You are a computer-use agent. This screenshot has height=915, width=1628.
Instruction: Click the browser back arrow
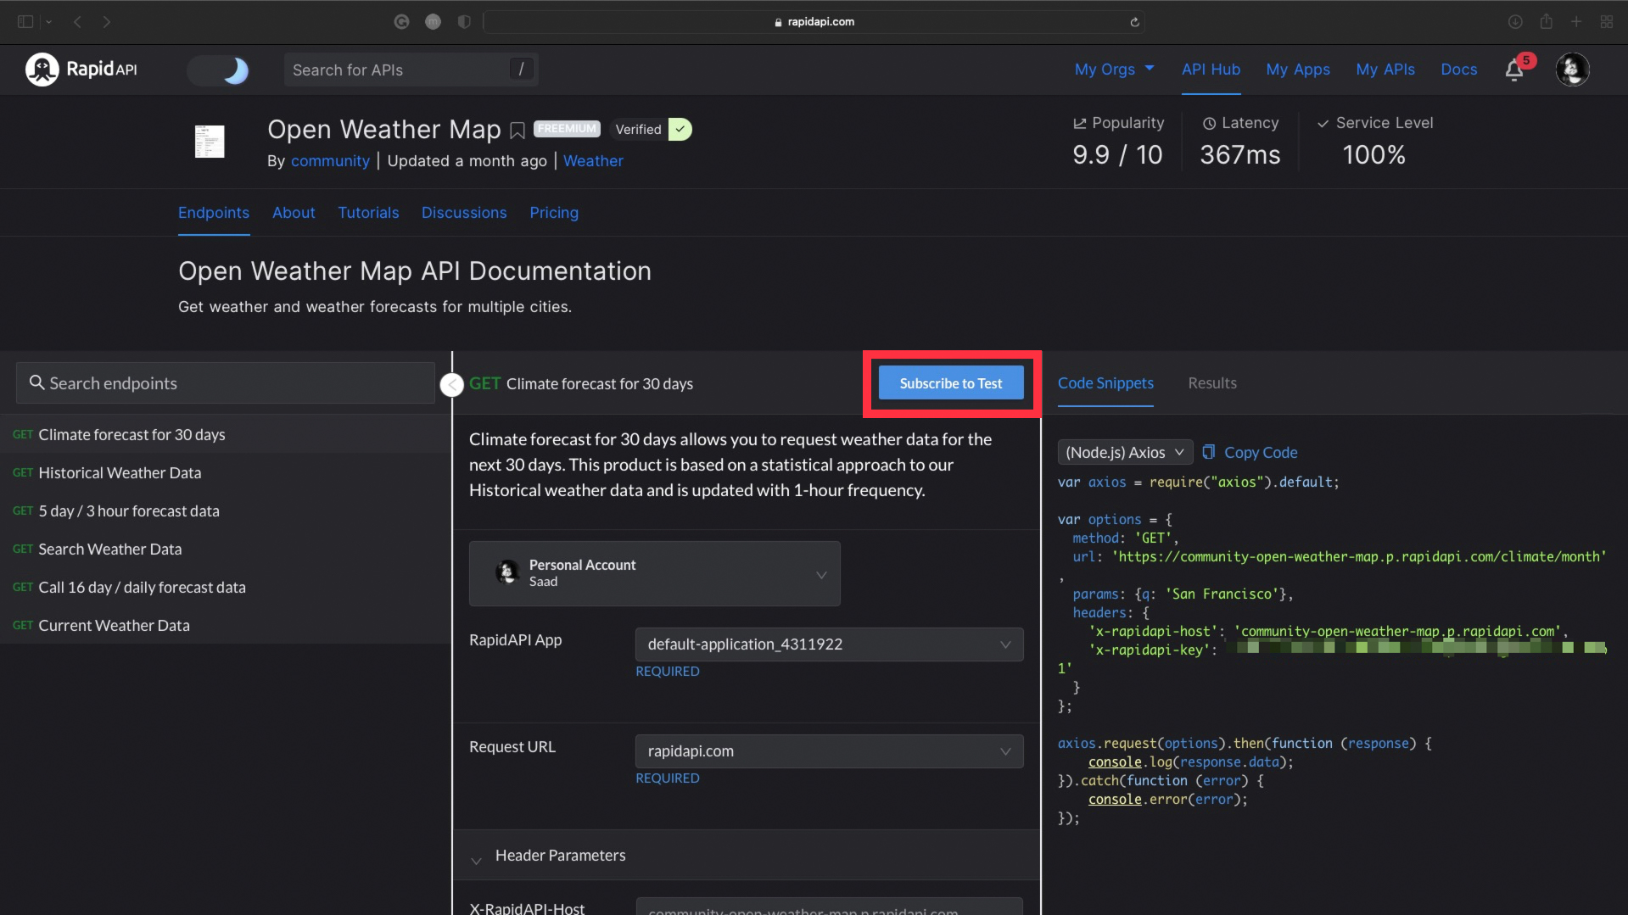pyautogui.click(x=78, y=22)
